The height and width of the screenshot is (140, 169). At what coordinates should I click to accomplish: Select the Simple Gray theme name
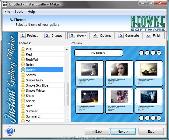click(34, 80)
